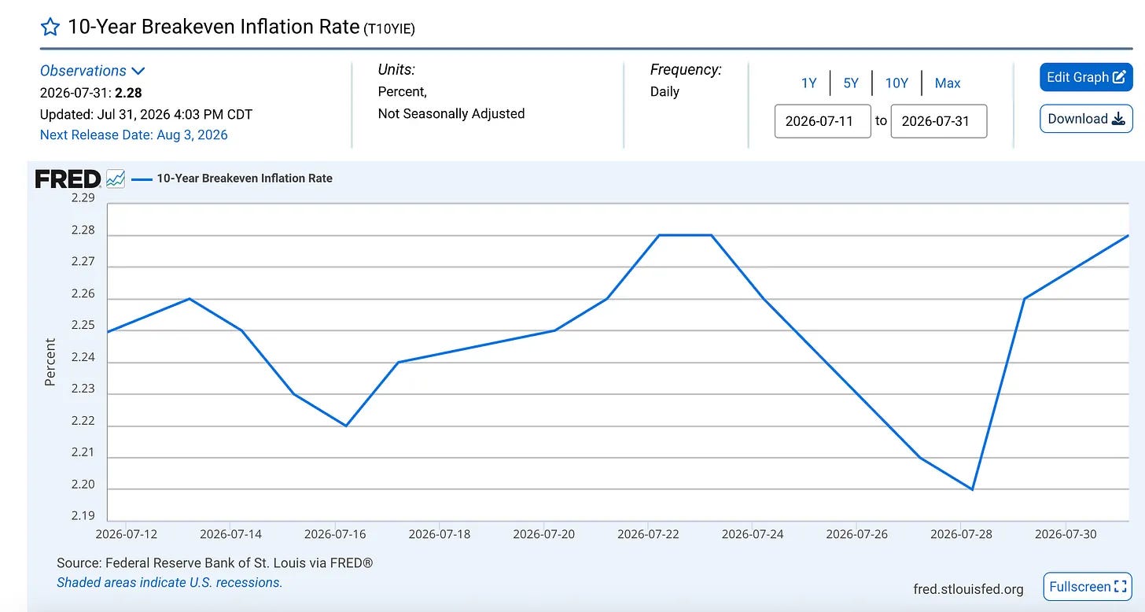
Task: Click the Daily frequency value
Action: pos(665,91)
